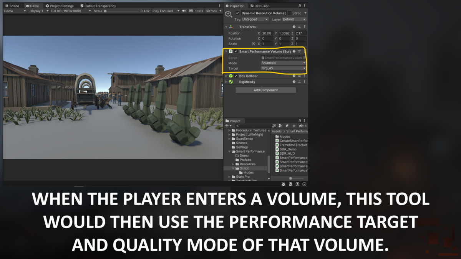Open the Gizmos dropdown arrow
Viewport: 461px width, 259px height.
(x=220, y=11)
